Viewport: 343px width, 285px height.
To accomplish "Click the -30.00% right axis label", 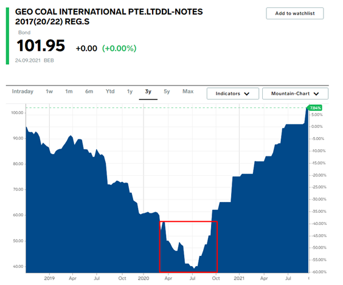I will (319, 199).
